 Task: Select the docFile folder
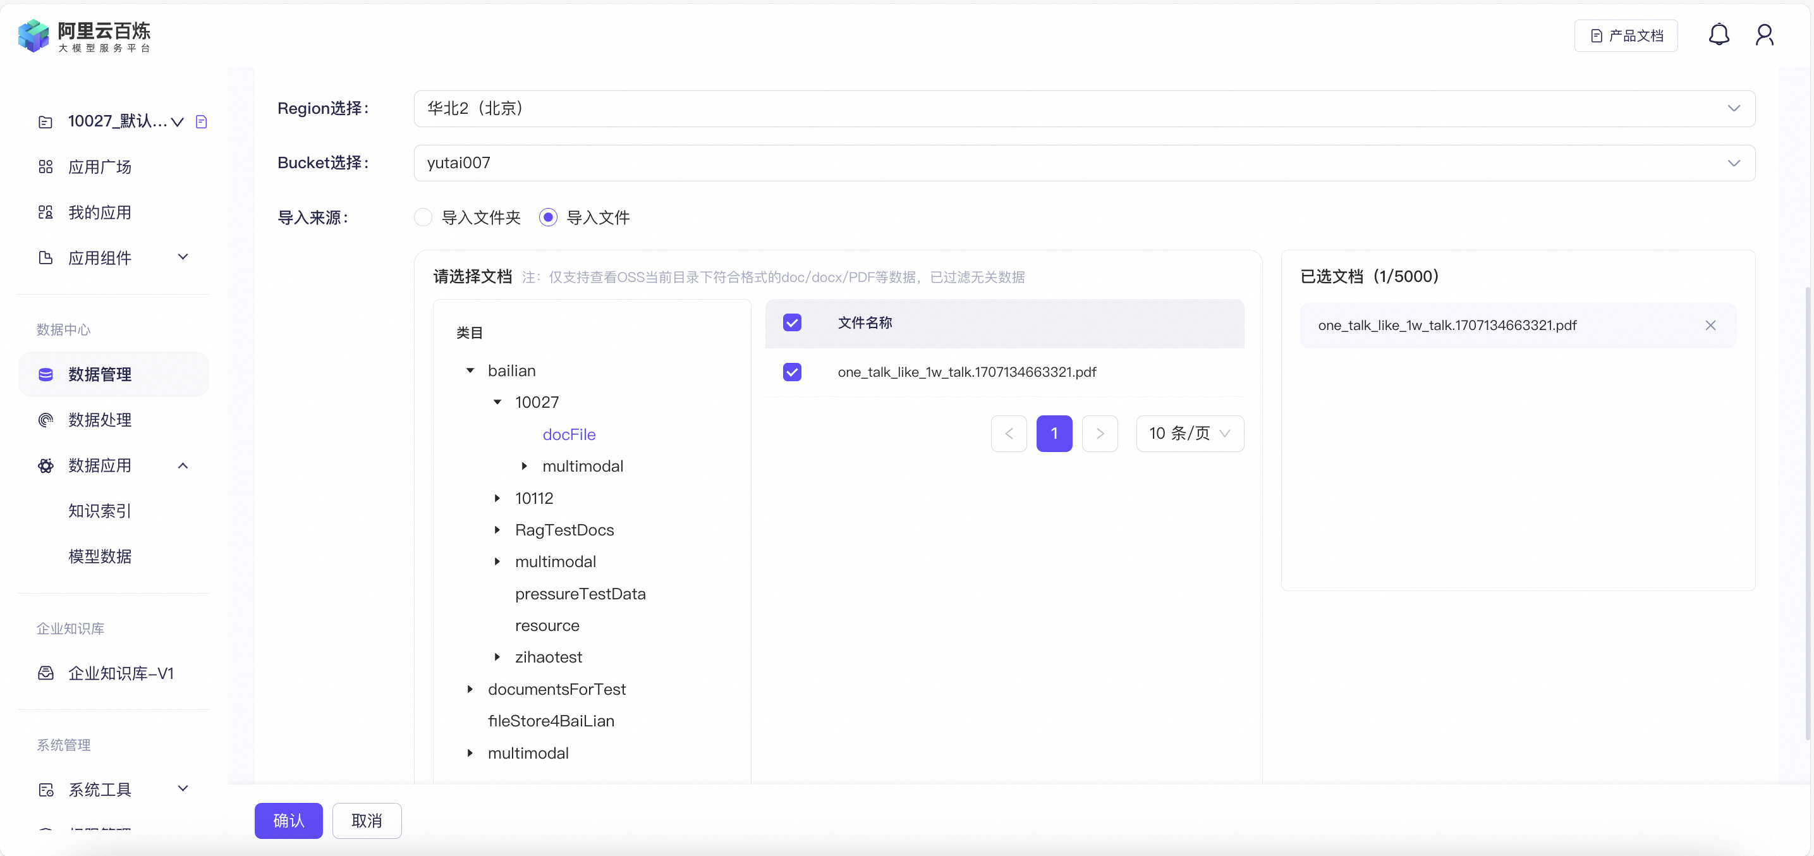[568, 434]
